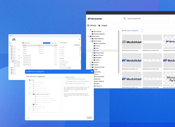Image resolution: width=175 pixels, height=127 pixels.
Task: Open the Date Uploaded sort dropdown
Action: click(139, 31)
